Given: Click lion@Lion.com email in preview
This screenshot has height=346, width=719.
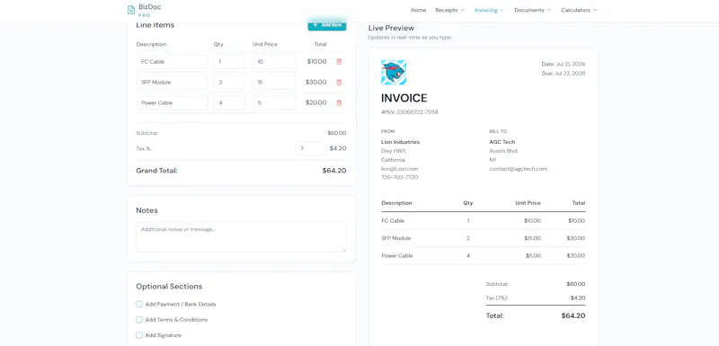Looking at the screenshot, I should coord(399,169).
